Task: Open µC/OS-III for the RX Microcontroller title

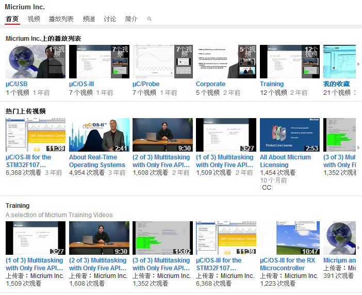Action: point(287,264)
